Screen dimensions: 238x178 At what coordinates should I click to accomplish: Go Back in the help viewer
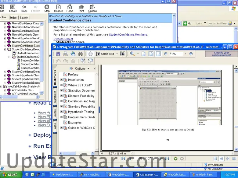(24, 9)
